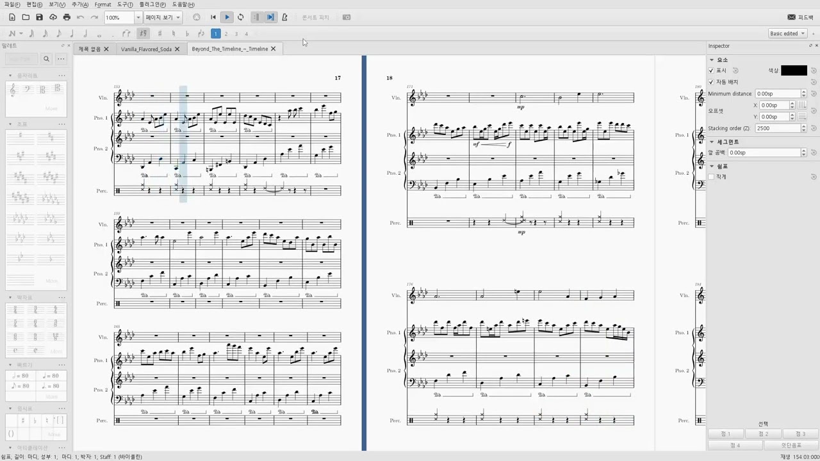Print the score

(67, 17)
